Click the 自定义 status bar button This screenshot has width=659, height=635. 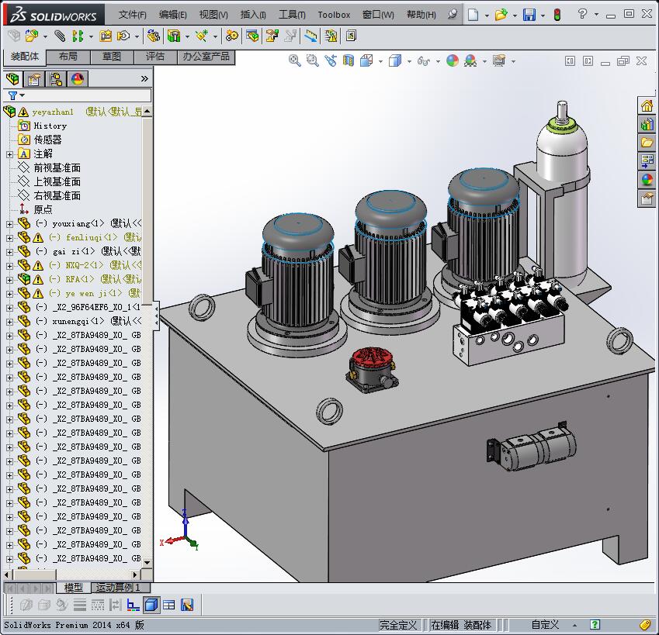tap(545, 625)
